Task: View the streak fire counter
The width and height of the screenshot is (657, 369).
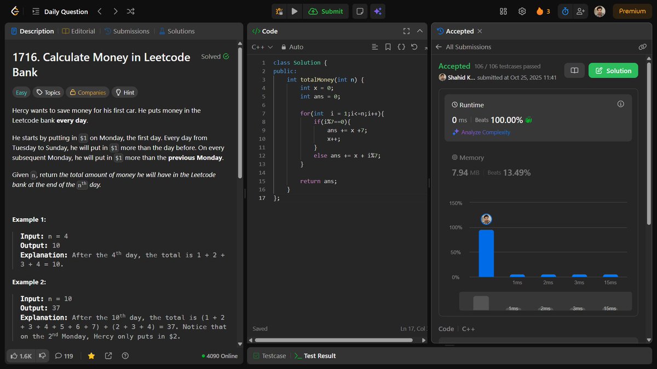Action: (x=543, y=11)
